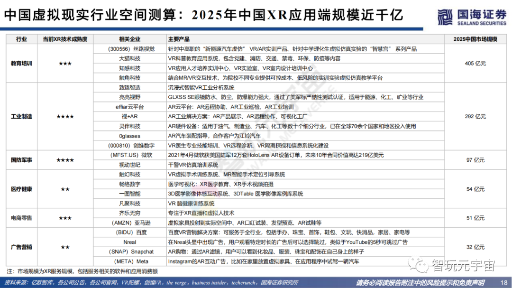Click the 工业制造 industry cell
This screenshot has height=288, width=512.
pos(21,116)
